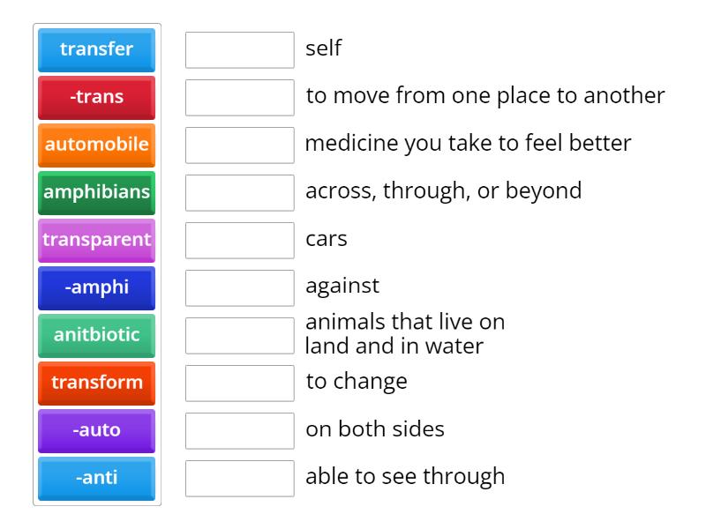The height and width of the screenshot is (529, 706).
Task: Click the box beside 'on both sides'
Action: pos(239,431)
